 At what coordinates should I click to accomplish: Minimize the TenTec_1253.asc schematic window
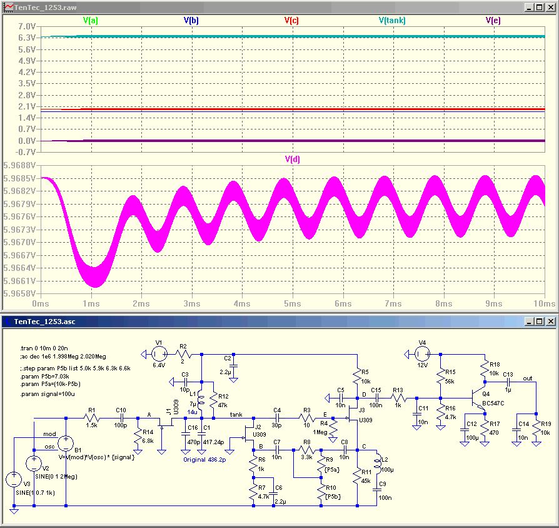[x=528, y=321]
